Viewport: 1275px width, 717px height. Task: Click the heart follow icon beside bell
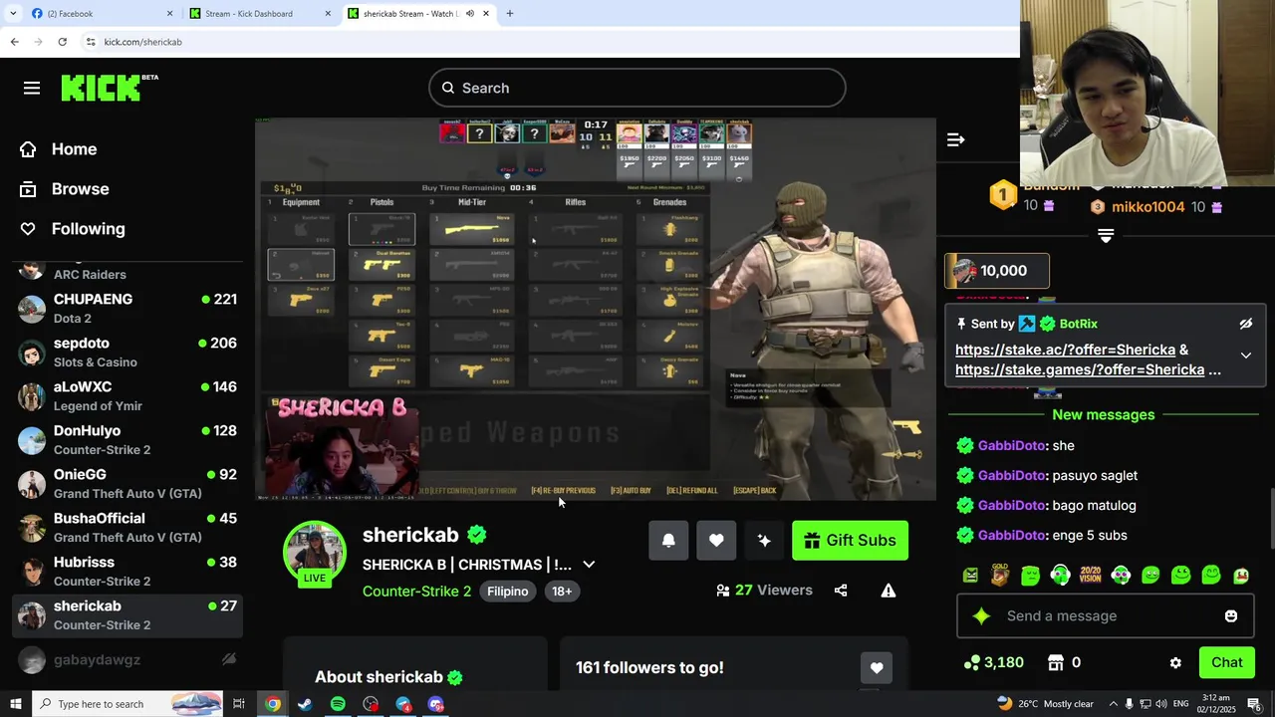click(716, 540)
